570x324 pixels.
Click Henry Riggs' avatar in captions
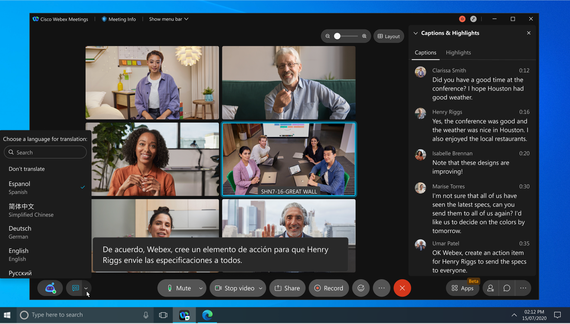420,113
